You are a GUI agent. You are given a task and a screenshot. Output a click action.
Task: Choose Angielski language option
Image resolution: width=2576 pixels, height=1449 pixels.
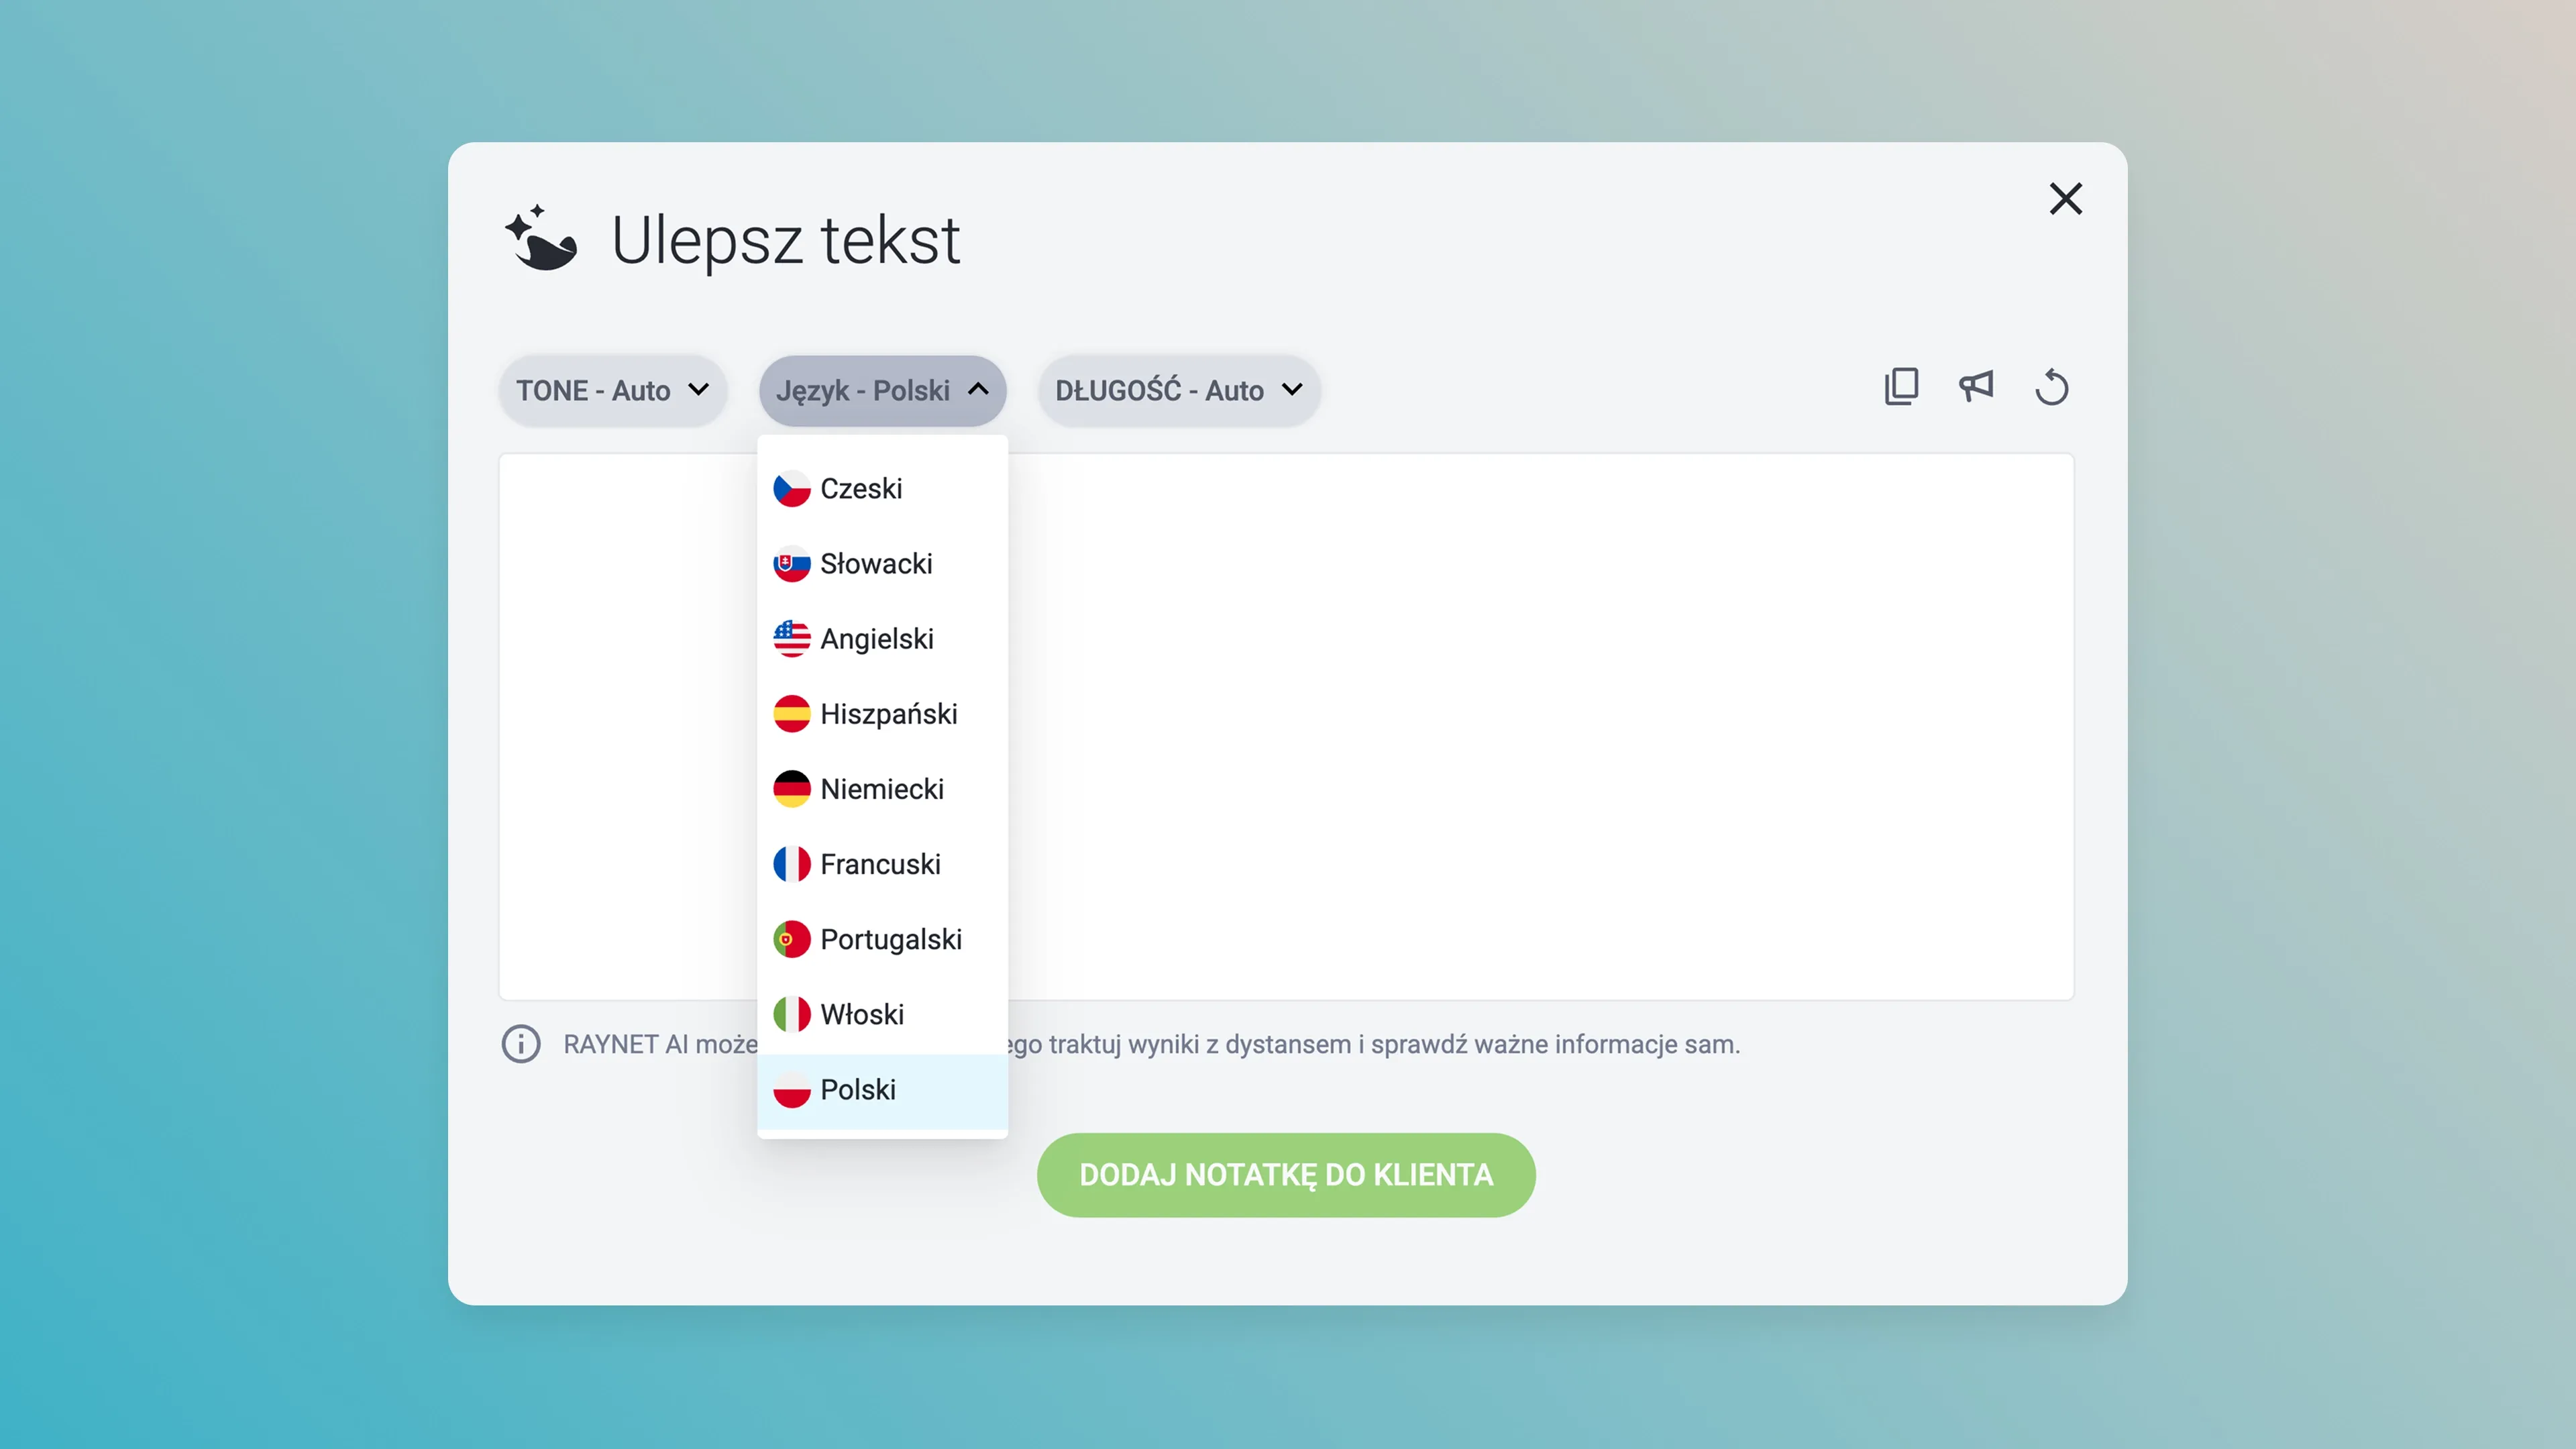coord(877,639)
